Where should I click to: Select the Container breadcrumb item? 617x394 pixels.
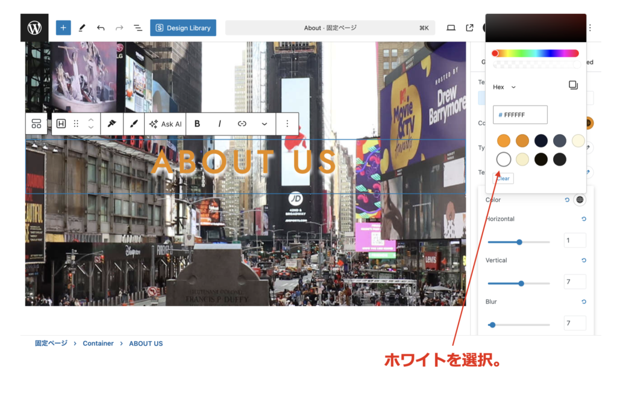(x=98, y=343)
